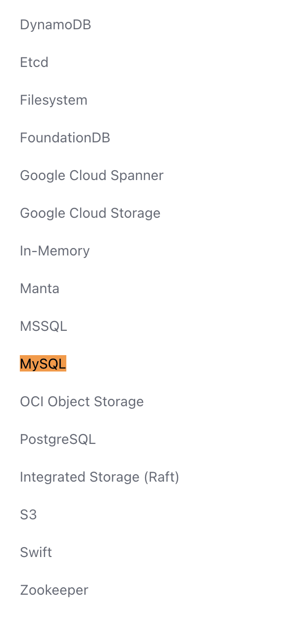Navigate to the Zookeeper entry

54,590
